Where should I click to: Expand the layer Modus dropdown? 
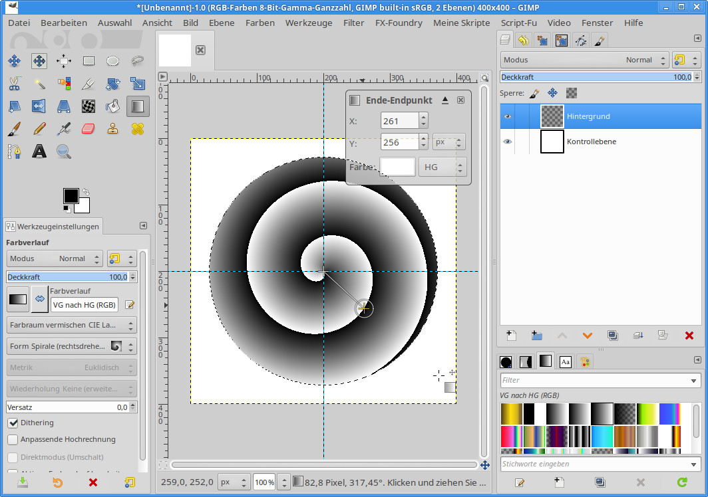coord(584,60)
